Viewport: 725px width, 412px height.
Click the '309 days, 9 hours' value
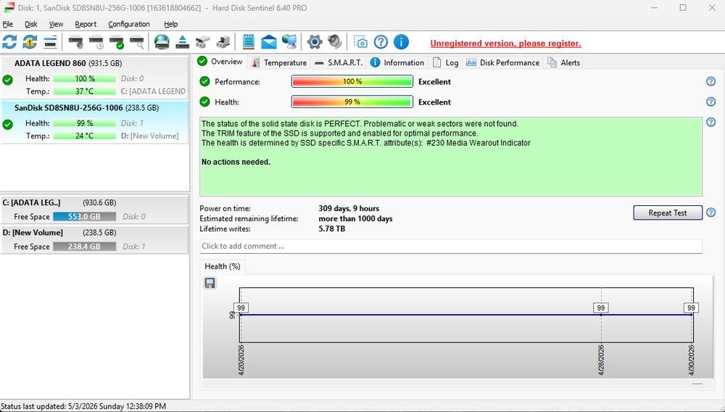pos(349,209)
